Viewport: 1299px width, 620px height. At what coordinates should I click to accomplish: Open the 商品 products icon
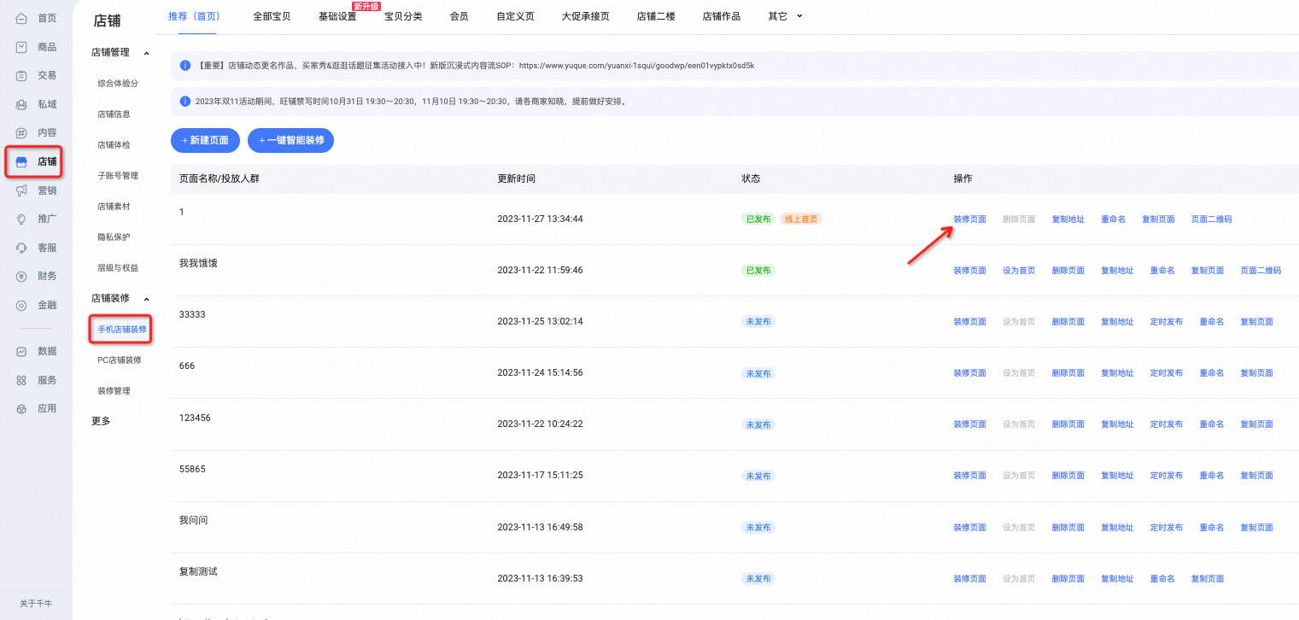click(x=21, y=47)
